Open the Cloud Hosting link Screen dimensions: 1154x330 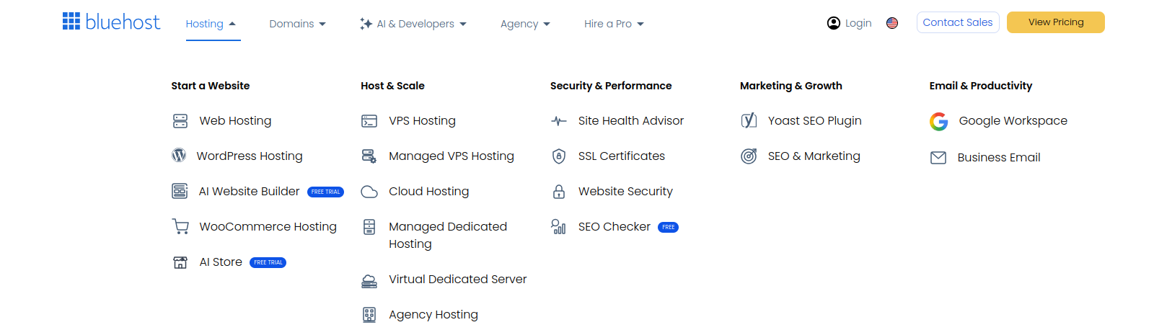(x=428, y=192)
